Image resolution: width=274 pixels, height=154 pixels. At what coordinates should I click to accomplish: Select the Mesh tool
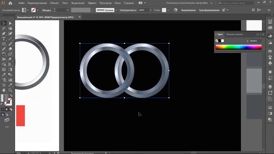(x=4, y=69)
